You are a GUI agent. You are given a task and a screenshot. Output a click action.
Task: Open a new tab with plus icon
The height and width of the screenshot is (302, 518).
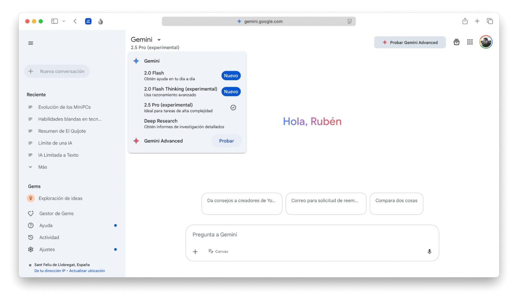coord(477,21)
